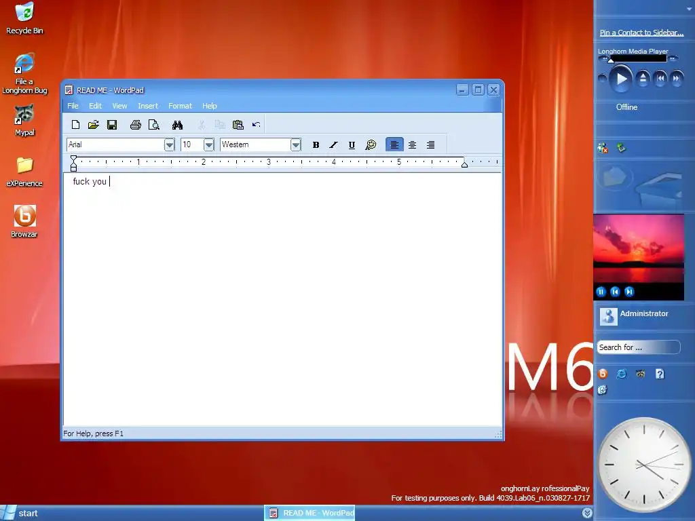This screenshot has height=521, width=695.
Task: Click the media player seek bar
Action: pos(638,58)
